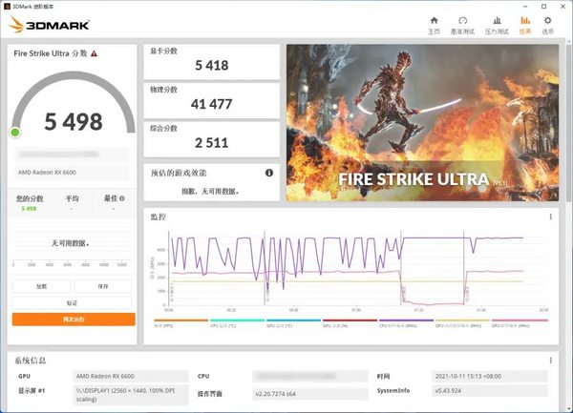Click the info icon beside 预估的游戏效能
The image size is (573, 413).
coord(269,173)
